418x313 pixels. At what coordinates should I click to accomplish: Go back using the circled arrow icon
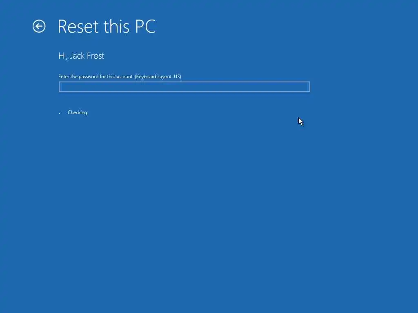pos(39,26)
